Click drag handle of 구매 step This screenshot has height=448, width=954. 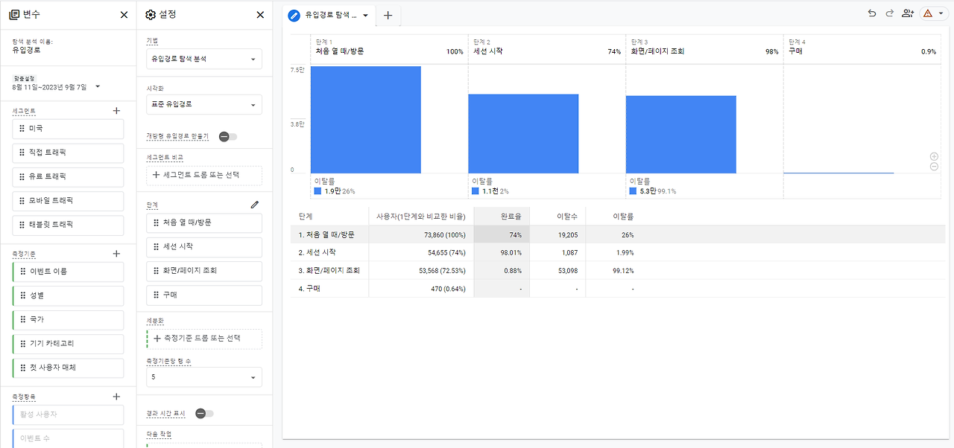pos(156,295)
